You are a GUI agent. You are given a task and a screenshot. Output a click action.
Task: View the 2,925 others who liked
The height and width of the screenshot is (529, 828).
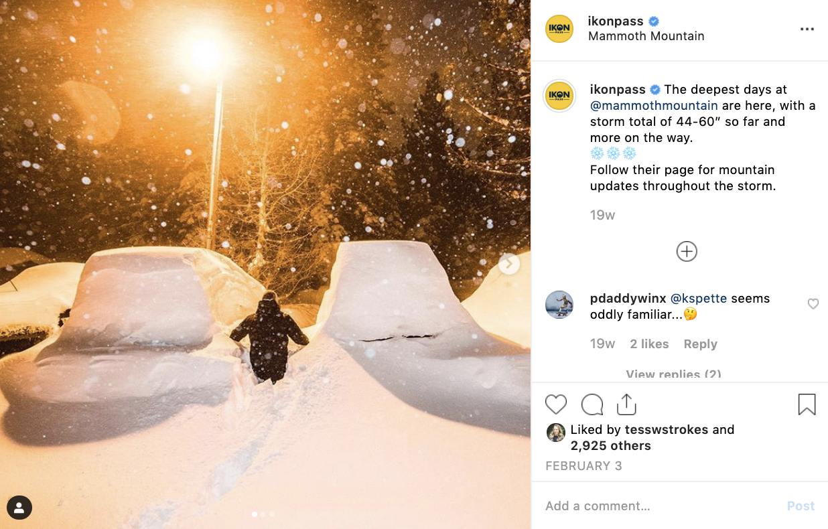610,446
